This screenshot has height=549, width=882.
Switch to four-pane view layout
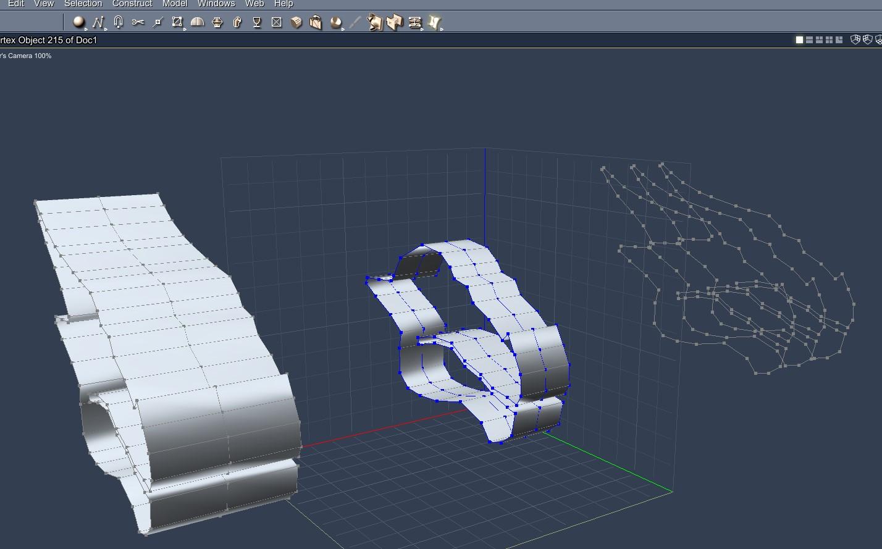tap(829, 40)
